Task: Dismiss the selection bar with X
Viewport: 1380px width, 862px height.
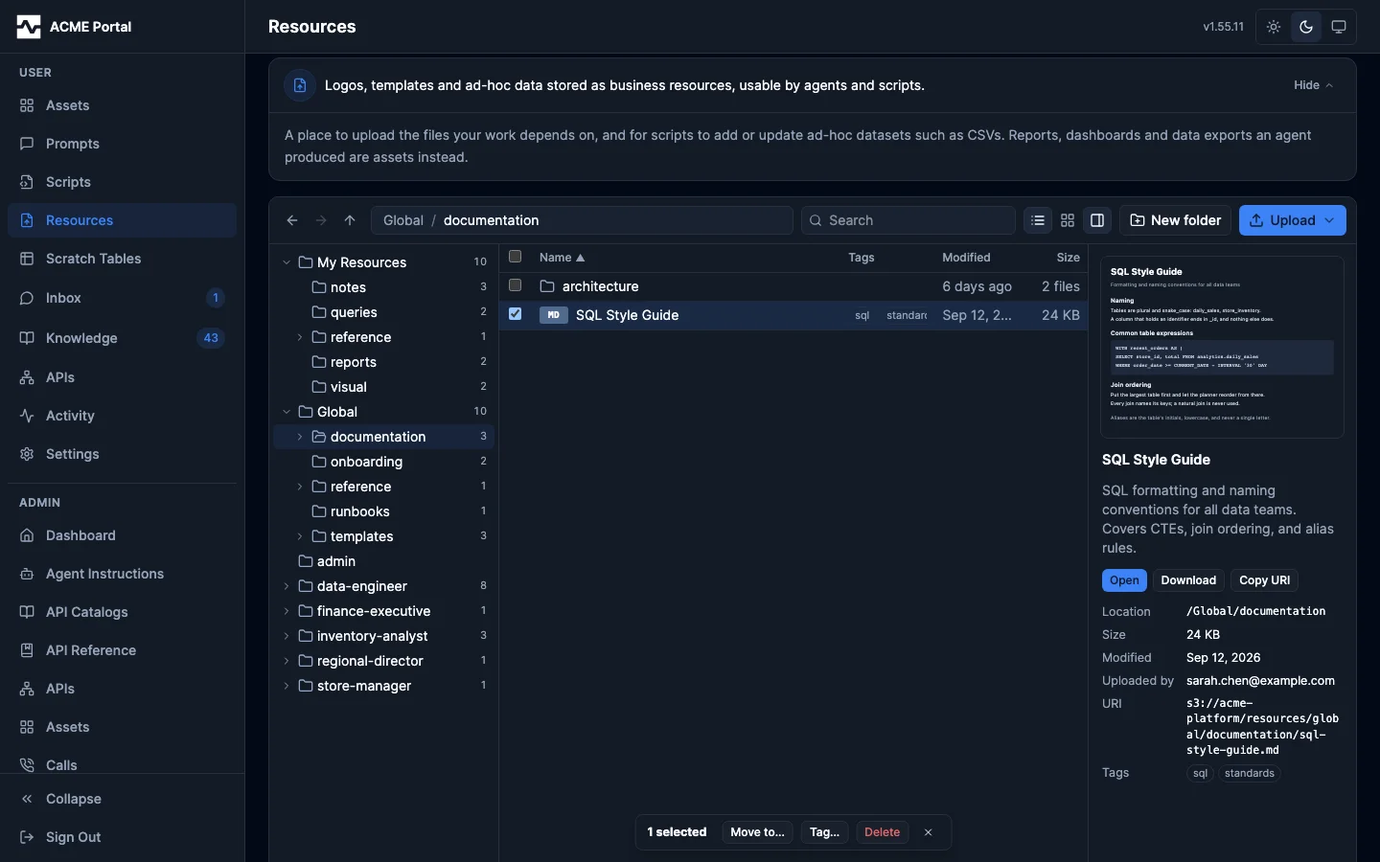Action: pos(928,832)
